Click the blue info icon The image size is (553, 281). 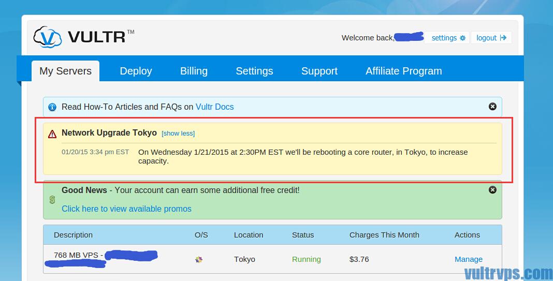click(x=52, y=107)
